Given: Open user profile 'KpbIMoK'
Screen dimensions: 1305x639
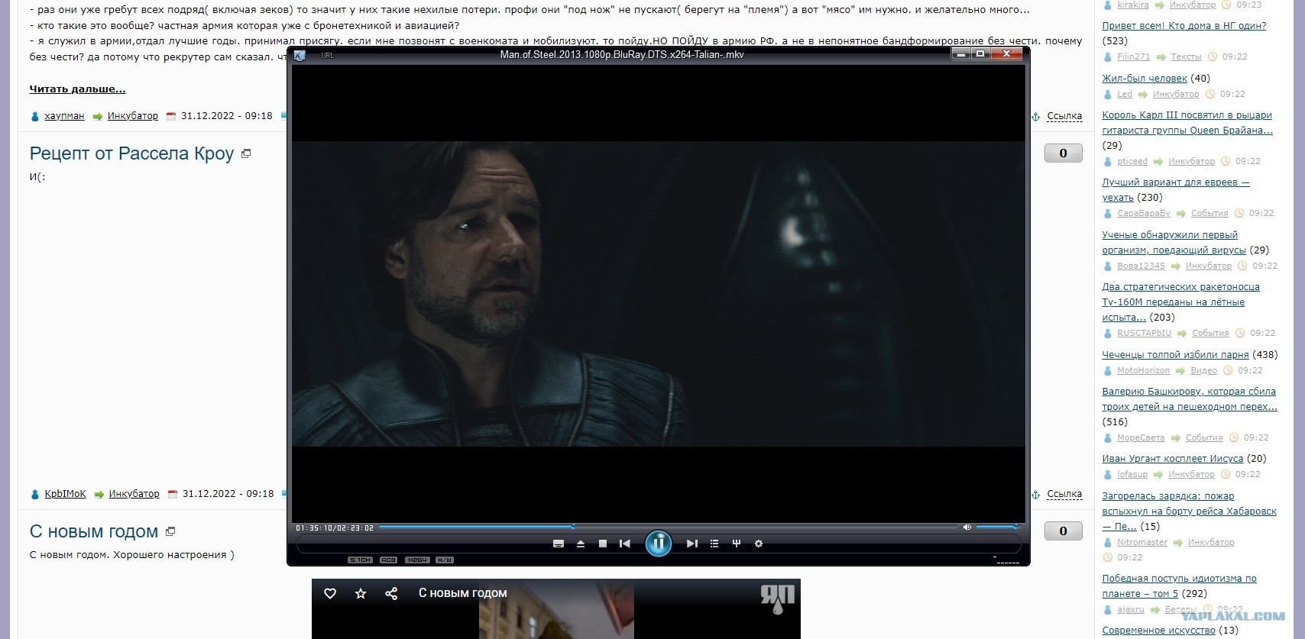Looking at the screenshot, I should point(66,494).
